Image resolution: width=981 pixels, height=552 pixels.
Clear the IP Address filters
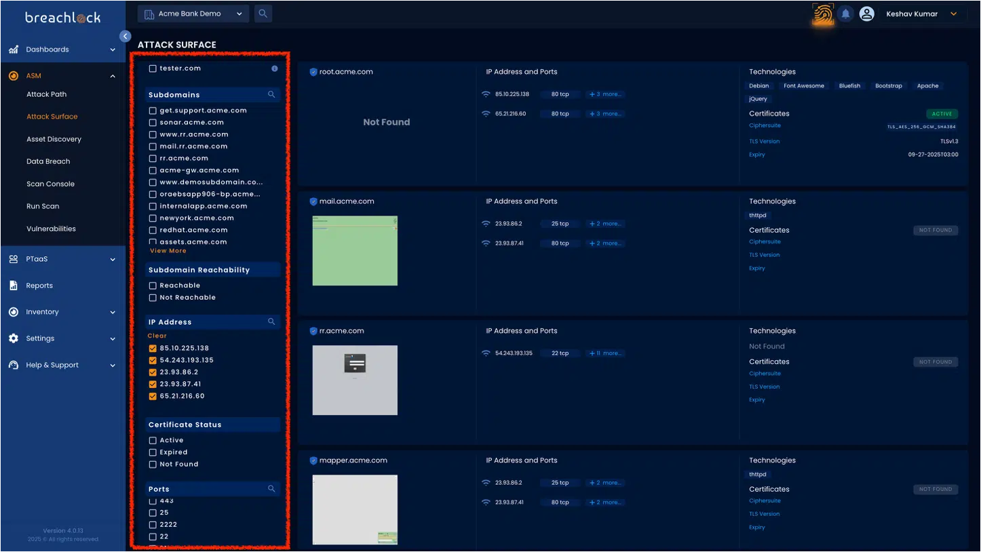157,336
